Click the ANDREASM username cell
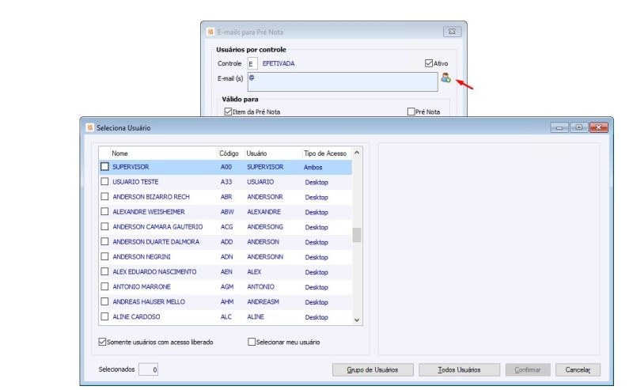The image size is (633, 390). click(x=263, y=301)
